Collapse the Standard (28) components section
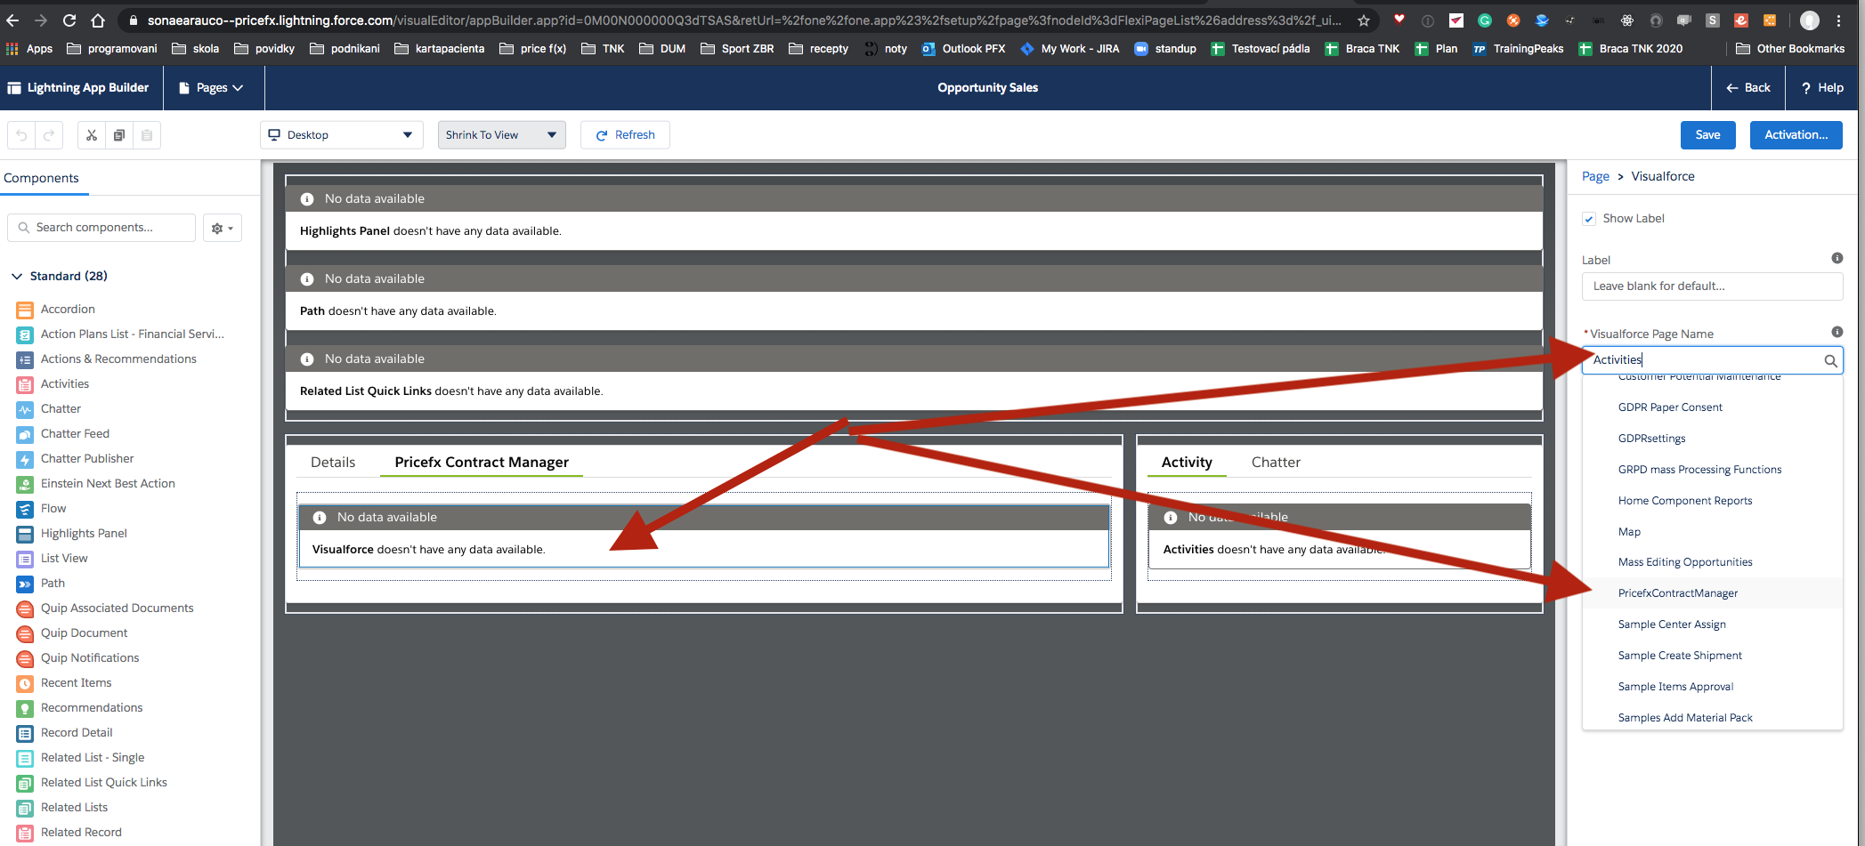 click(x=17, y=277)
